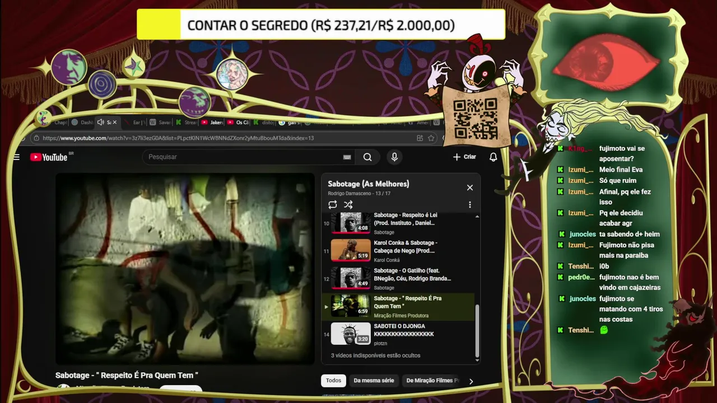Click the playlist scroll-up arrow
The image size is (717, 403).
point(477,217)
